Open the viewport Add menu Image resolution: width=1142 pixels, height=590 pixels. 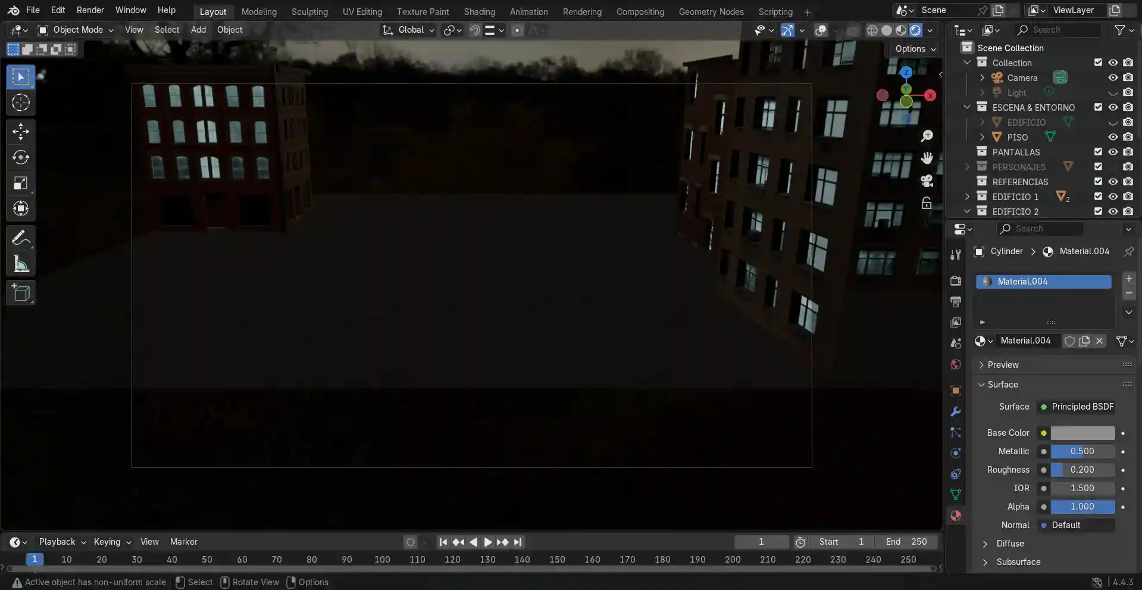coord(198,30)
